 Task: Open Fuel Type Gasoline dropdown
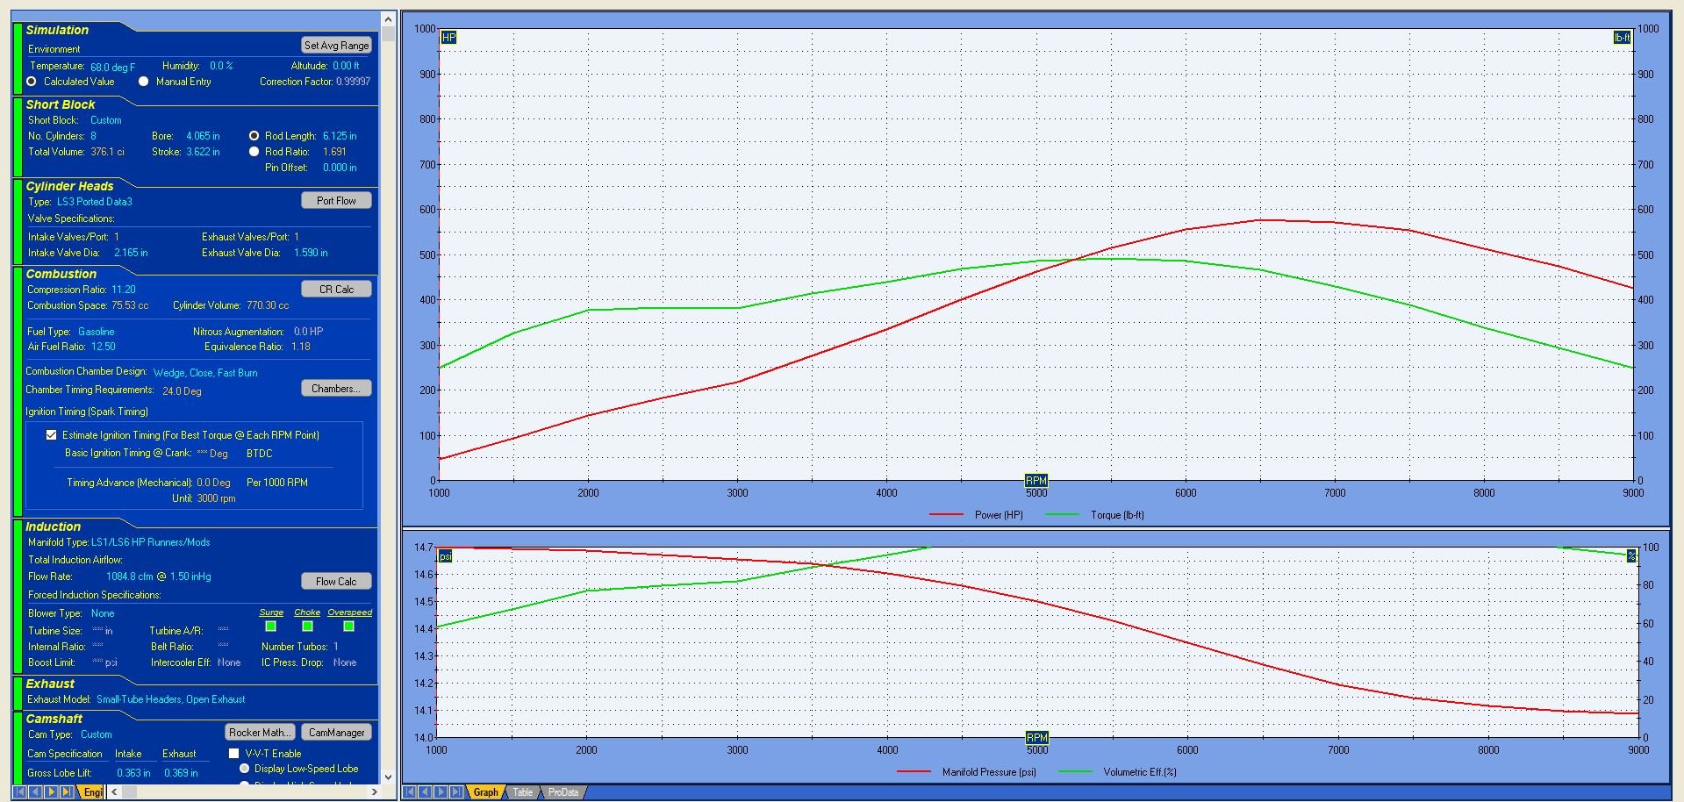coord(96,332)
